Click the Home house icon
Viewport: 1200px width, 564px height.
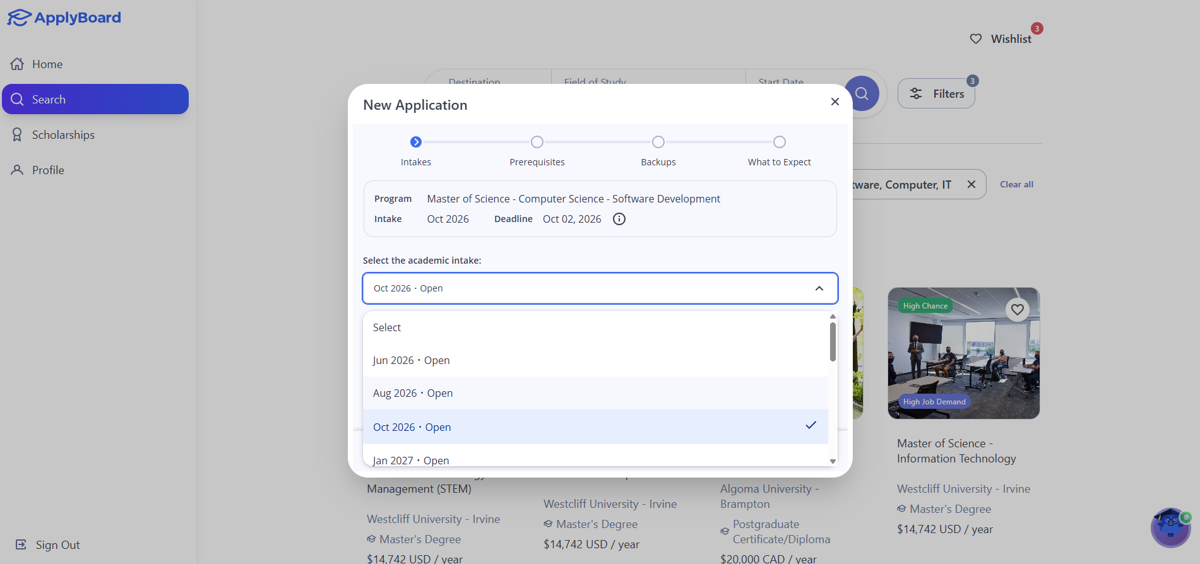[x=17, y=64]
